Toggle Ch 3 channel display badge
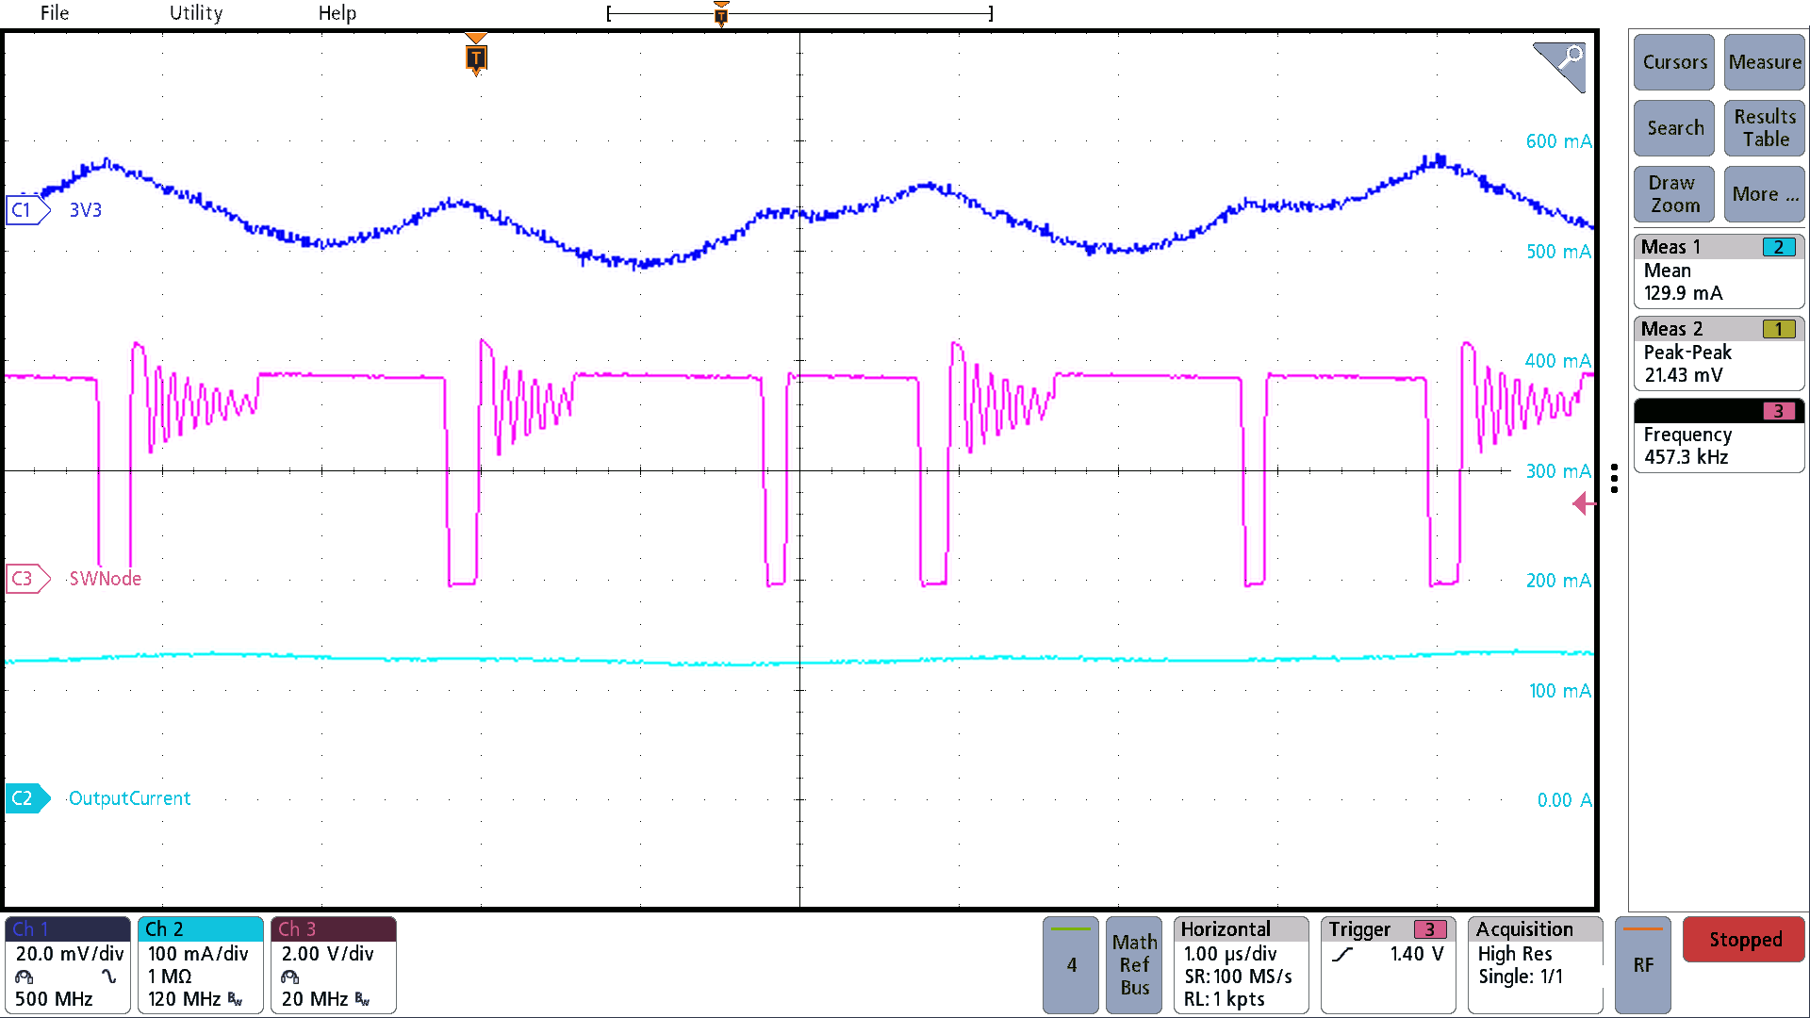The width and height of the screenshot is (1810, 1018). 332,963
